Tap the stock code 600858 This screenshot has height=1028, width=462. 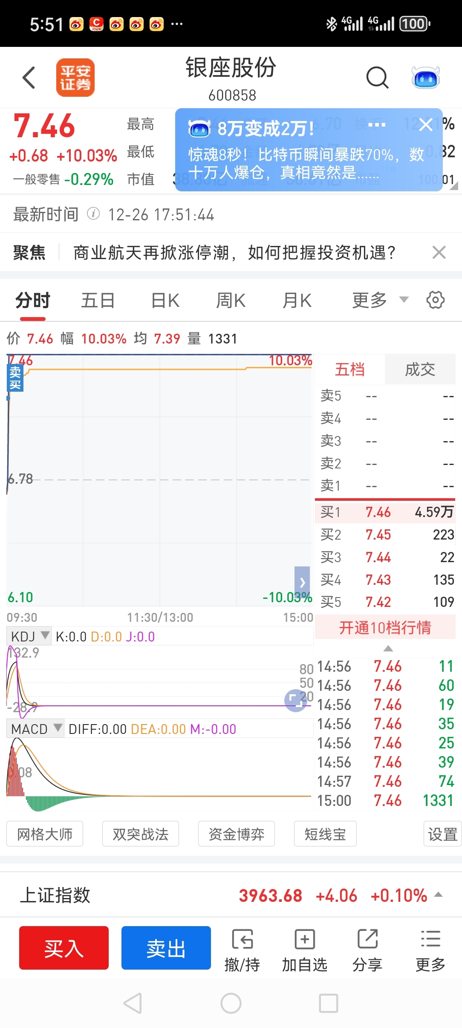point(232,95)
